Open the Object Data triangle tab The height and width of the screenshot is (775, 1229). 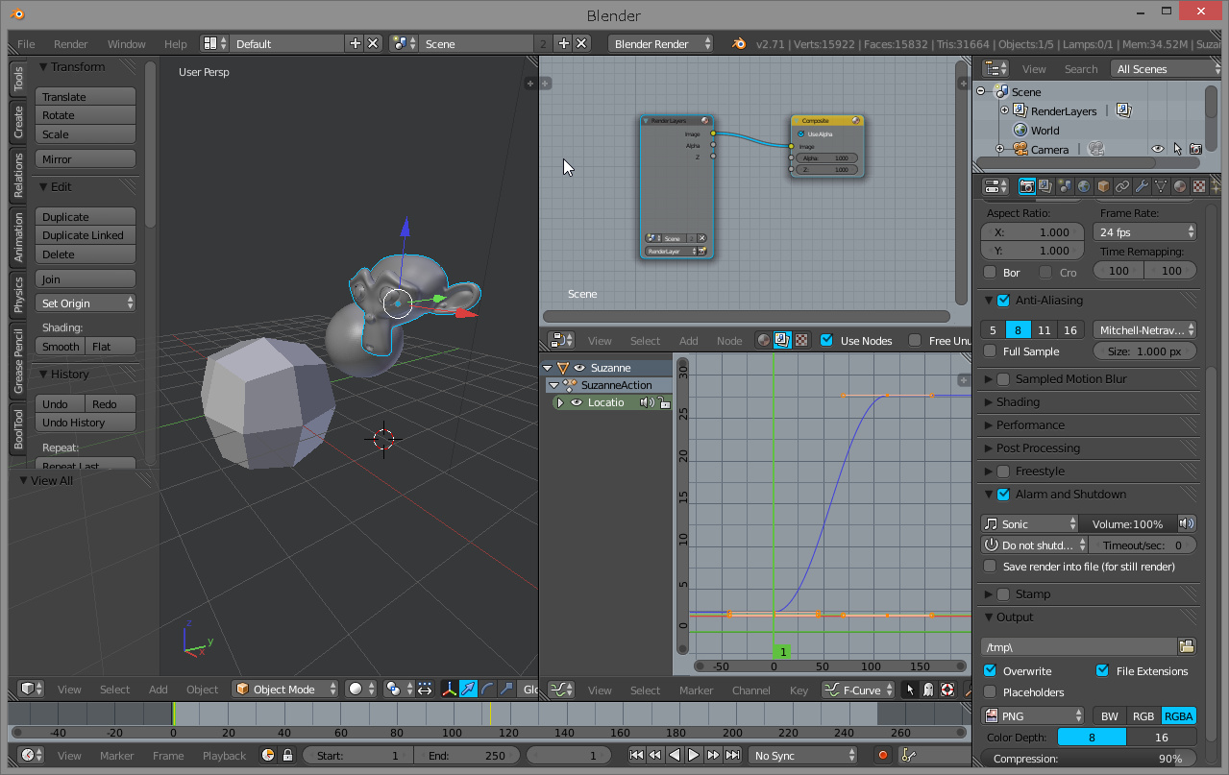[x=1161, y=186]
